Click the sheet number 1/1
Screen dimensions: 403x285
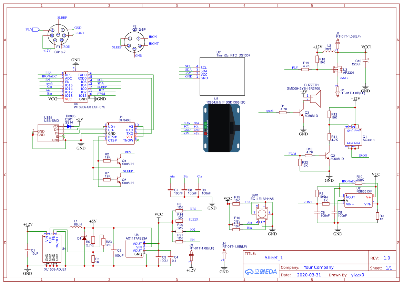(x=389, y=268)
